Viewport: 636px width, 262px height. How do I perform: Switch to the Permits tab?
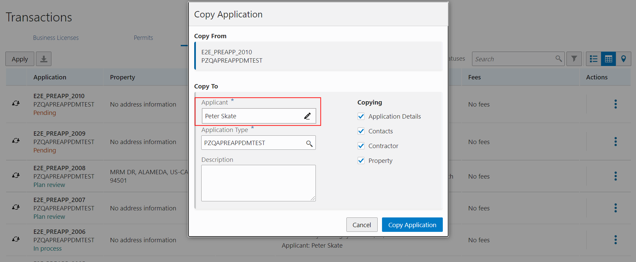tap(143, 38)
